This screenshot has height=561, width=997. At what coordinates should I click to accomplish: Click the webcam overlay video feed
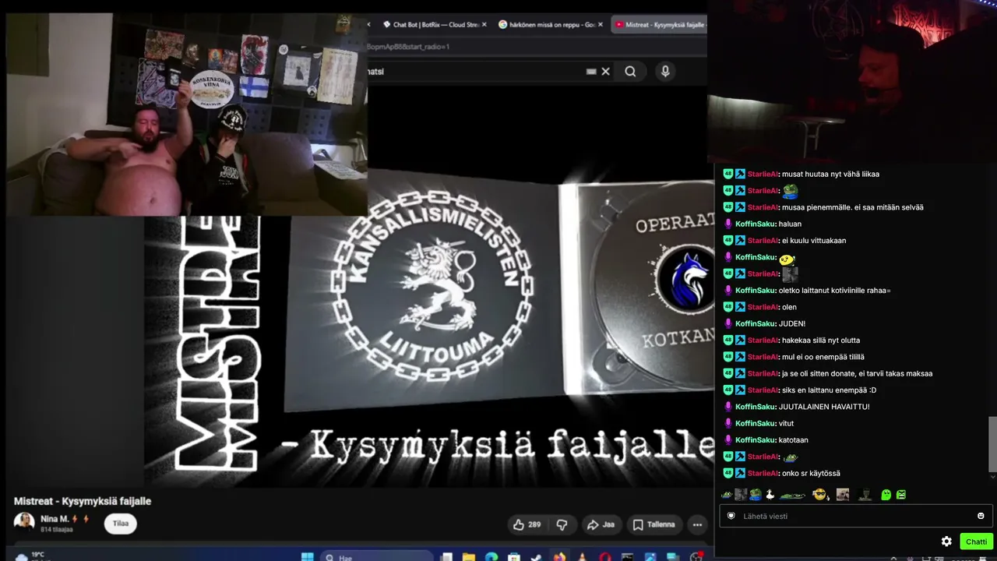click(x=187, y=115)
